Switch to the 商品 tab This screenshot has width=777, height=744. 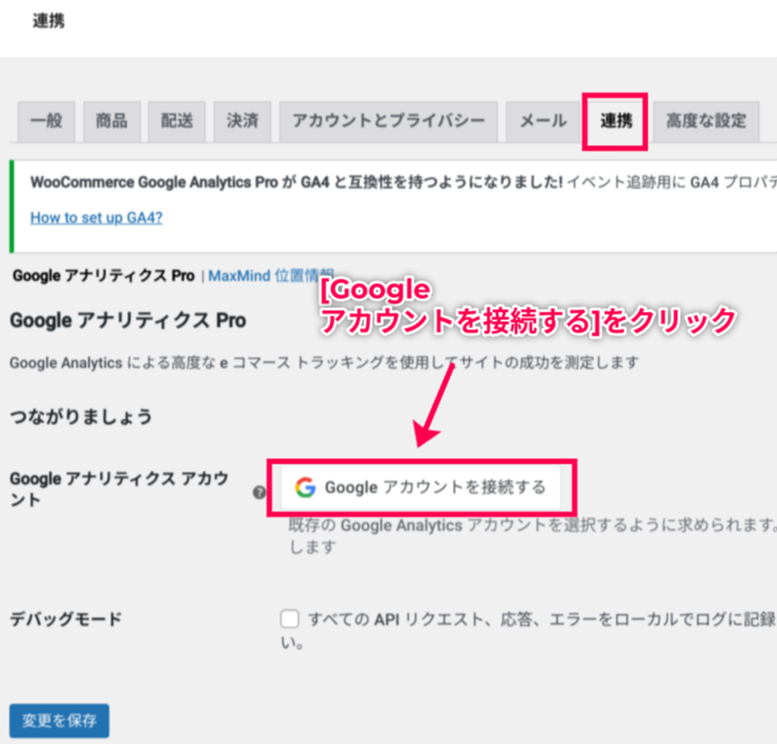[112, 121]
